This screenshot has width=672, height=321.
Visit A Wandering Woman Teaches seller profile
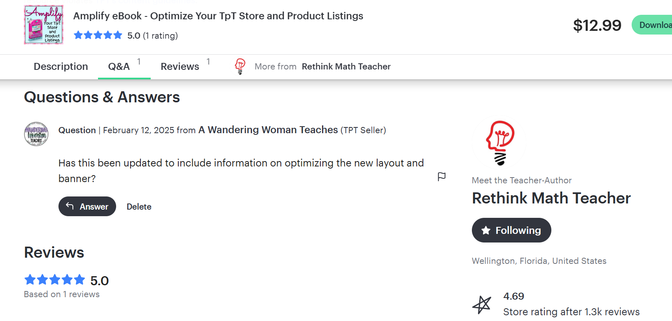click(x=267, y=130)
